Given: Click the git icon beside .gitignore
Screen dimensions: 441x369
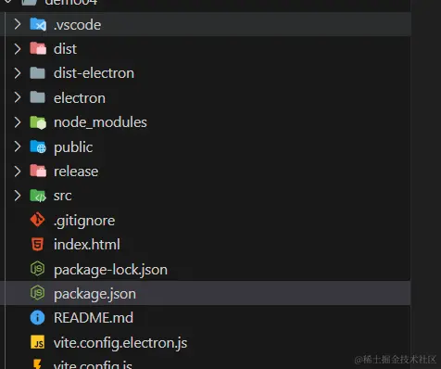Looking at the screenshot, I should [38, 220].
